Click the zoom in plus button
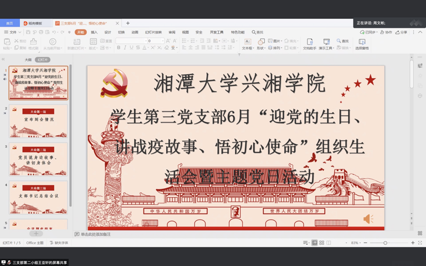 413,243
